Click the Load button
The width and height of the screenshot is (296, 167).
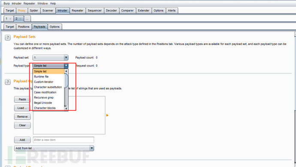pyautogui.click(x=22, y=108)
